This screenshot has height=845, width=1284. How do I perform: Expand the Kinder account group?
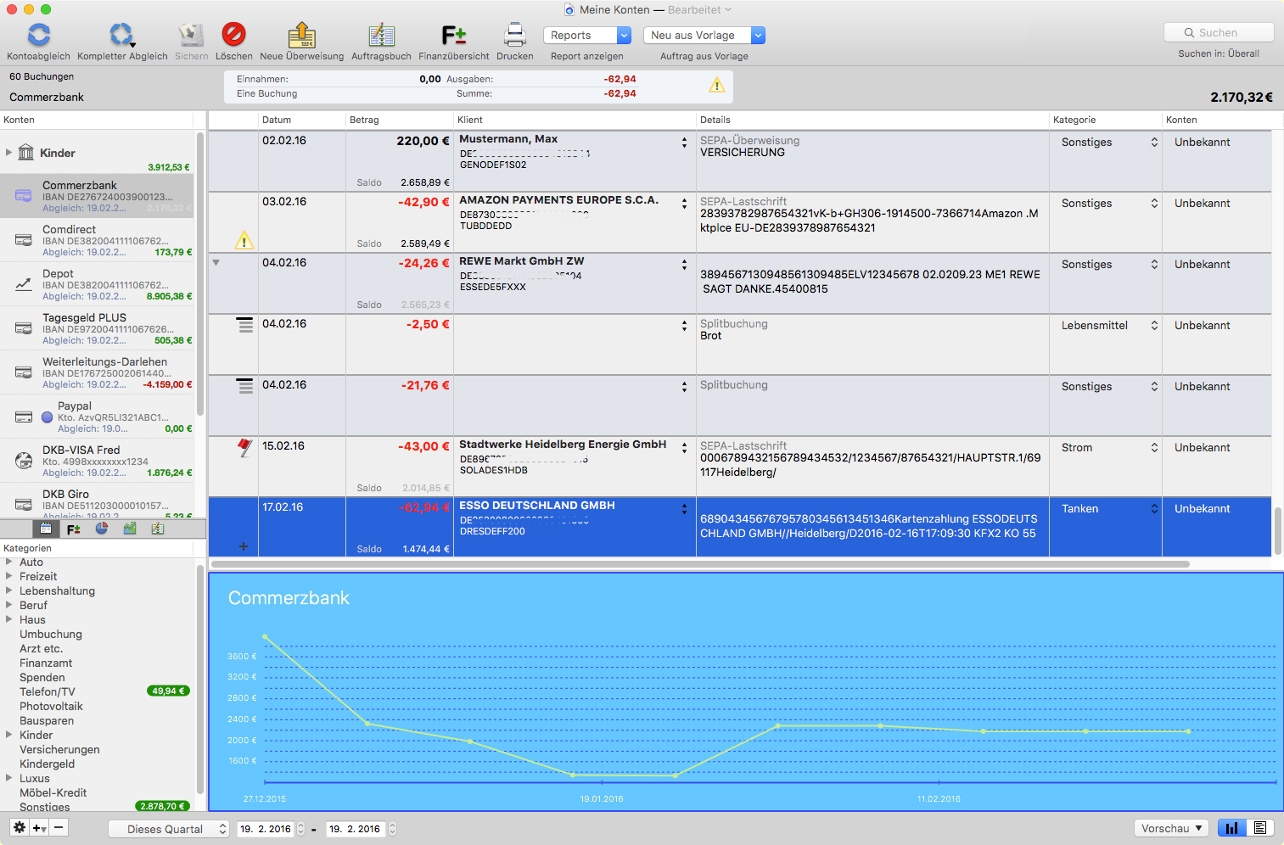click(x=9, y=153)
